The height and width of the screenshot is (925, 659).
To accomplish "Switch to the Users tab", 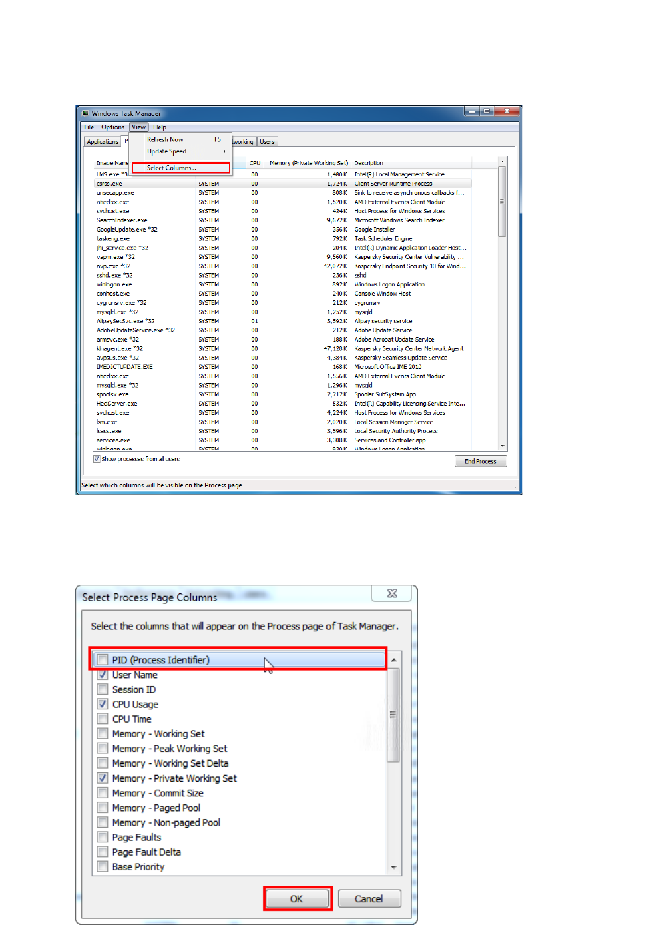I will [x=267, y=142].
